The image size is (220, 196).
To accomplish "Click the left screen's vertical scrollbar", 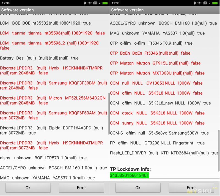I will [109, 114].
